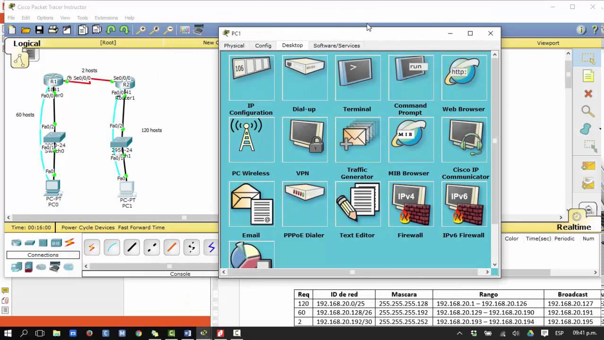
Task: Click PC1 desktop scroll-down arrow
Action: pyautogui.click(x=495, y=264)
